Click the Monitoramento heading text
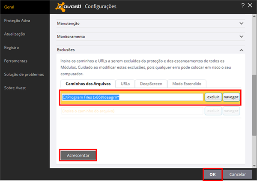257x181 pixels. 71,36
